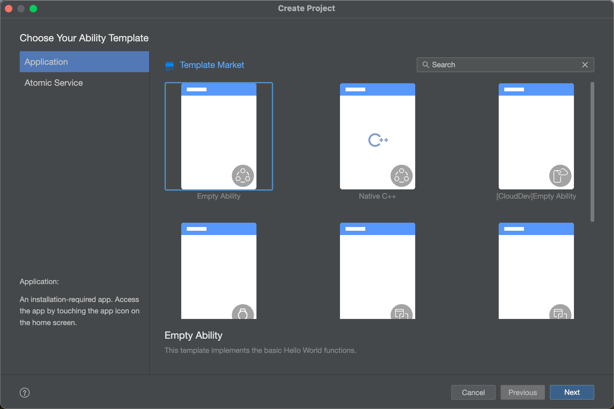Select the Empty Ability template thumbnail
Image resolution: width=614 pixels, height=409 pixels.
point(219,136)
